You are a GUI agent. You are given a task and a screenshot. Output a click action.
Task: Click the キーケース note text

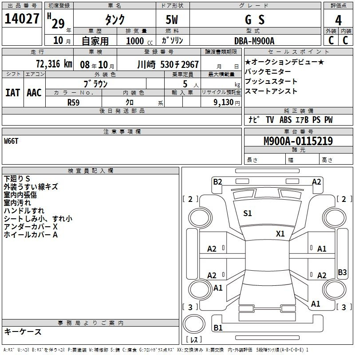pyautogui.click(x=23, y=332)
